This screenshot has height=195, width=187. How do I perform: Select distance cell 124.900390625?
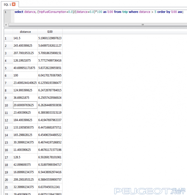[25, 90]
